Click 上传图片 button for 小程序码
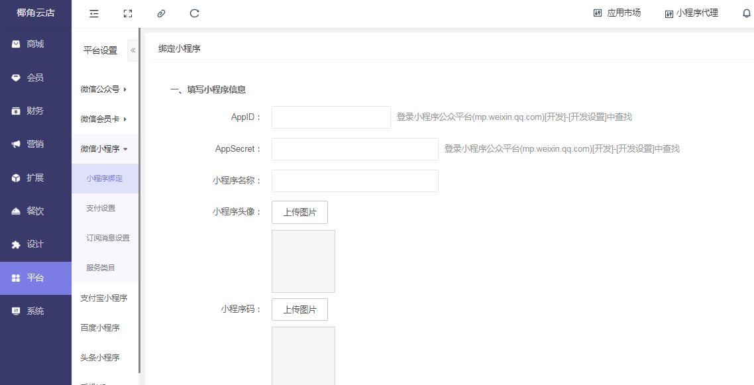Viewport: 754px width, 385px height. click(299, 309)
